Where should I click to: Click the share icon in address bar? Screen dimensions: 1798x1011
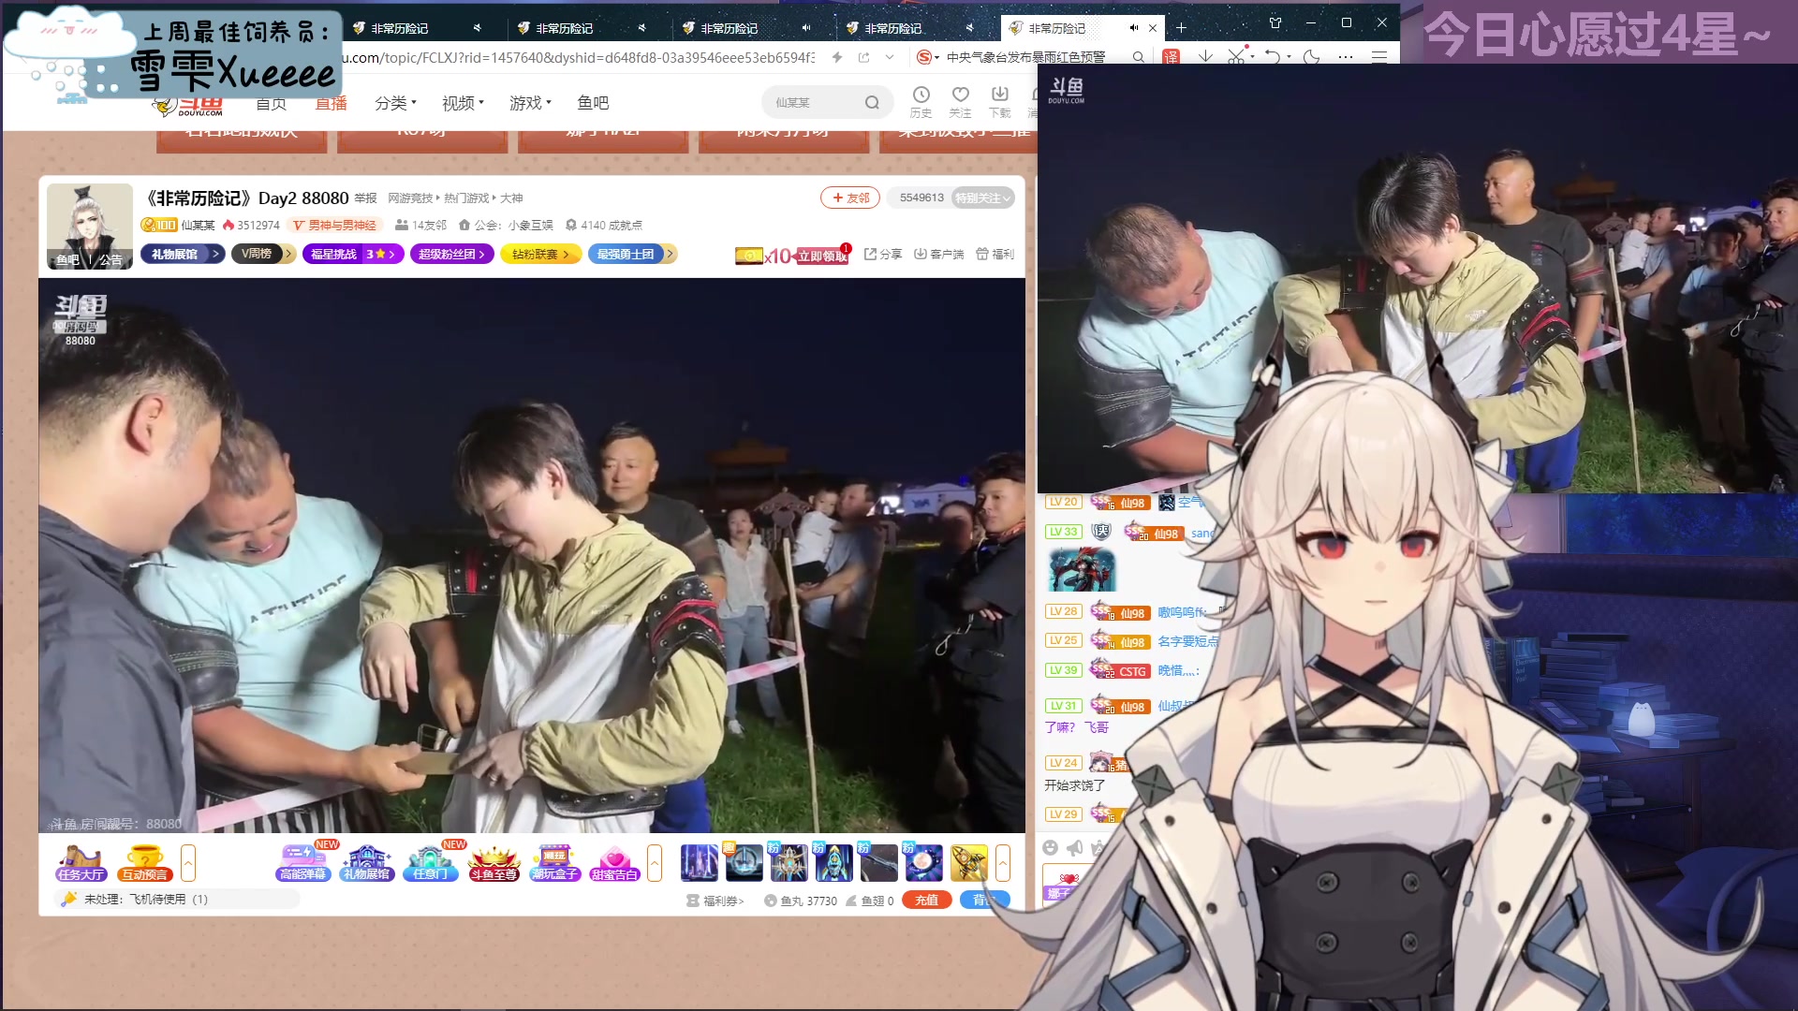pos(863,57)
